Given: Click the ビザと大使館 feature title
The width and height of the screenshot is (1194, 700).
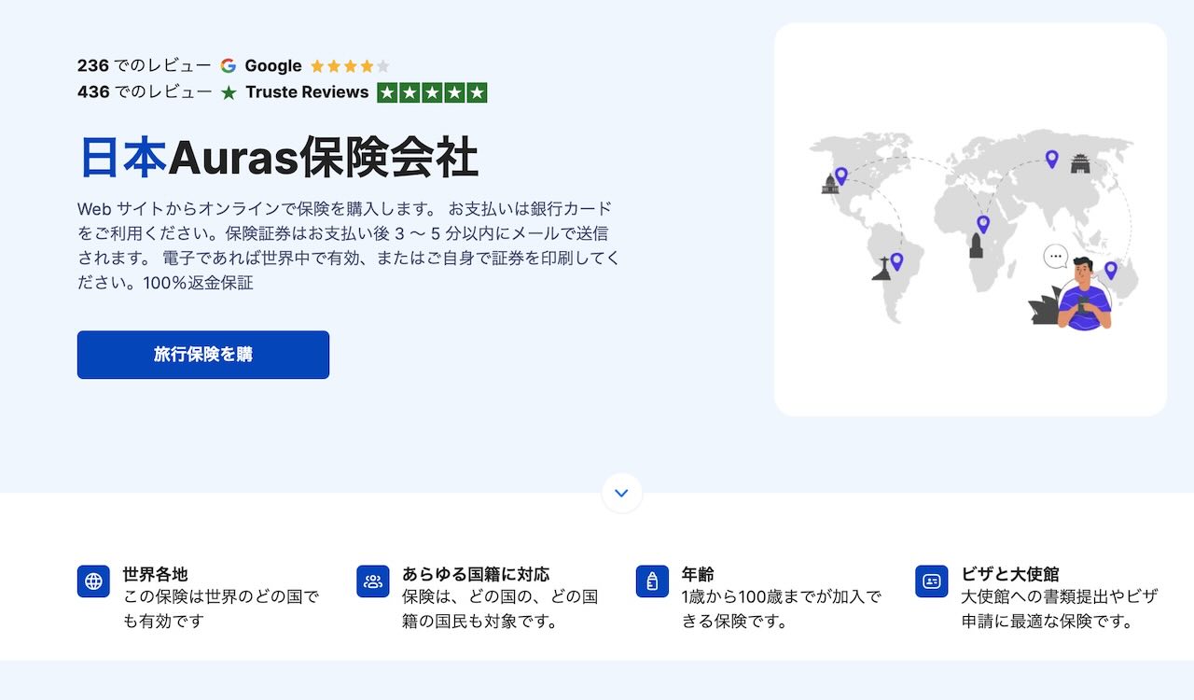Looking at the screenshot, I should pos(1010,574).
